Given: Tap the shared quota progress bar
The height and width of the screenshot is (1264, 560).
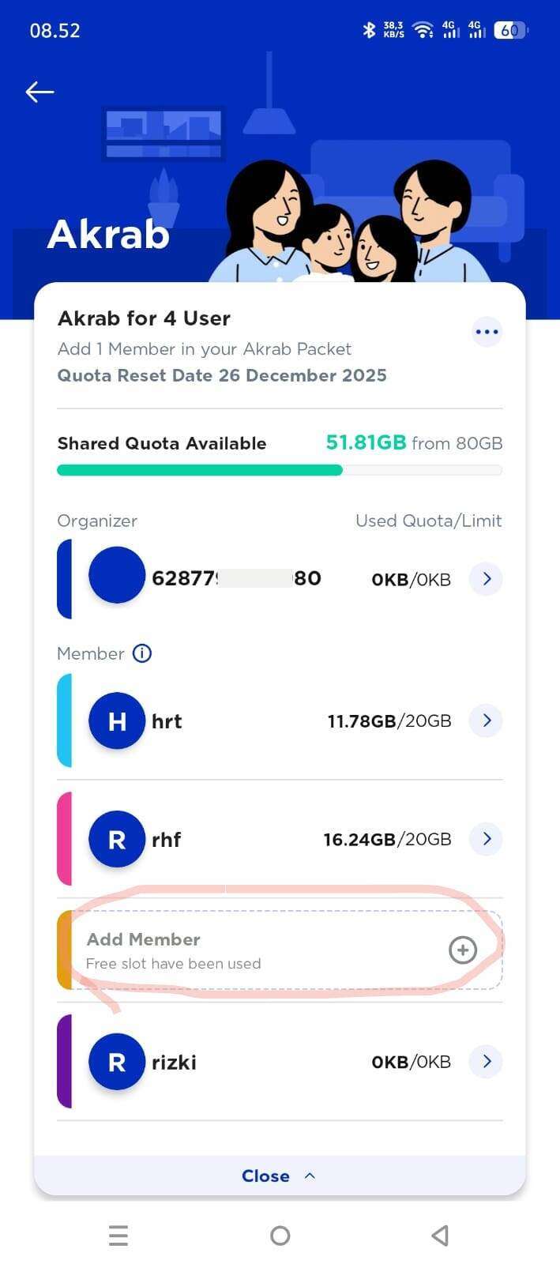Looking at the screenshot, I should click(279, 470).
